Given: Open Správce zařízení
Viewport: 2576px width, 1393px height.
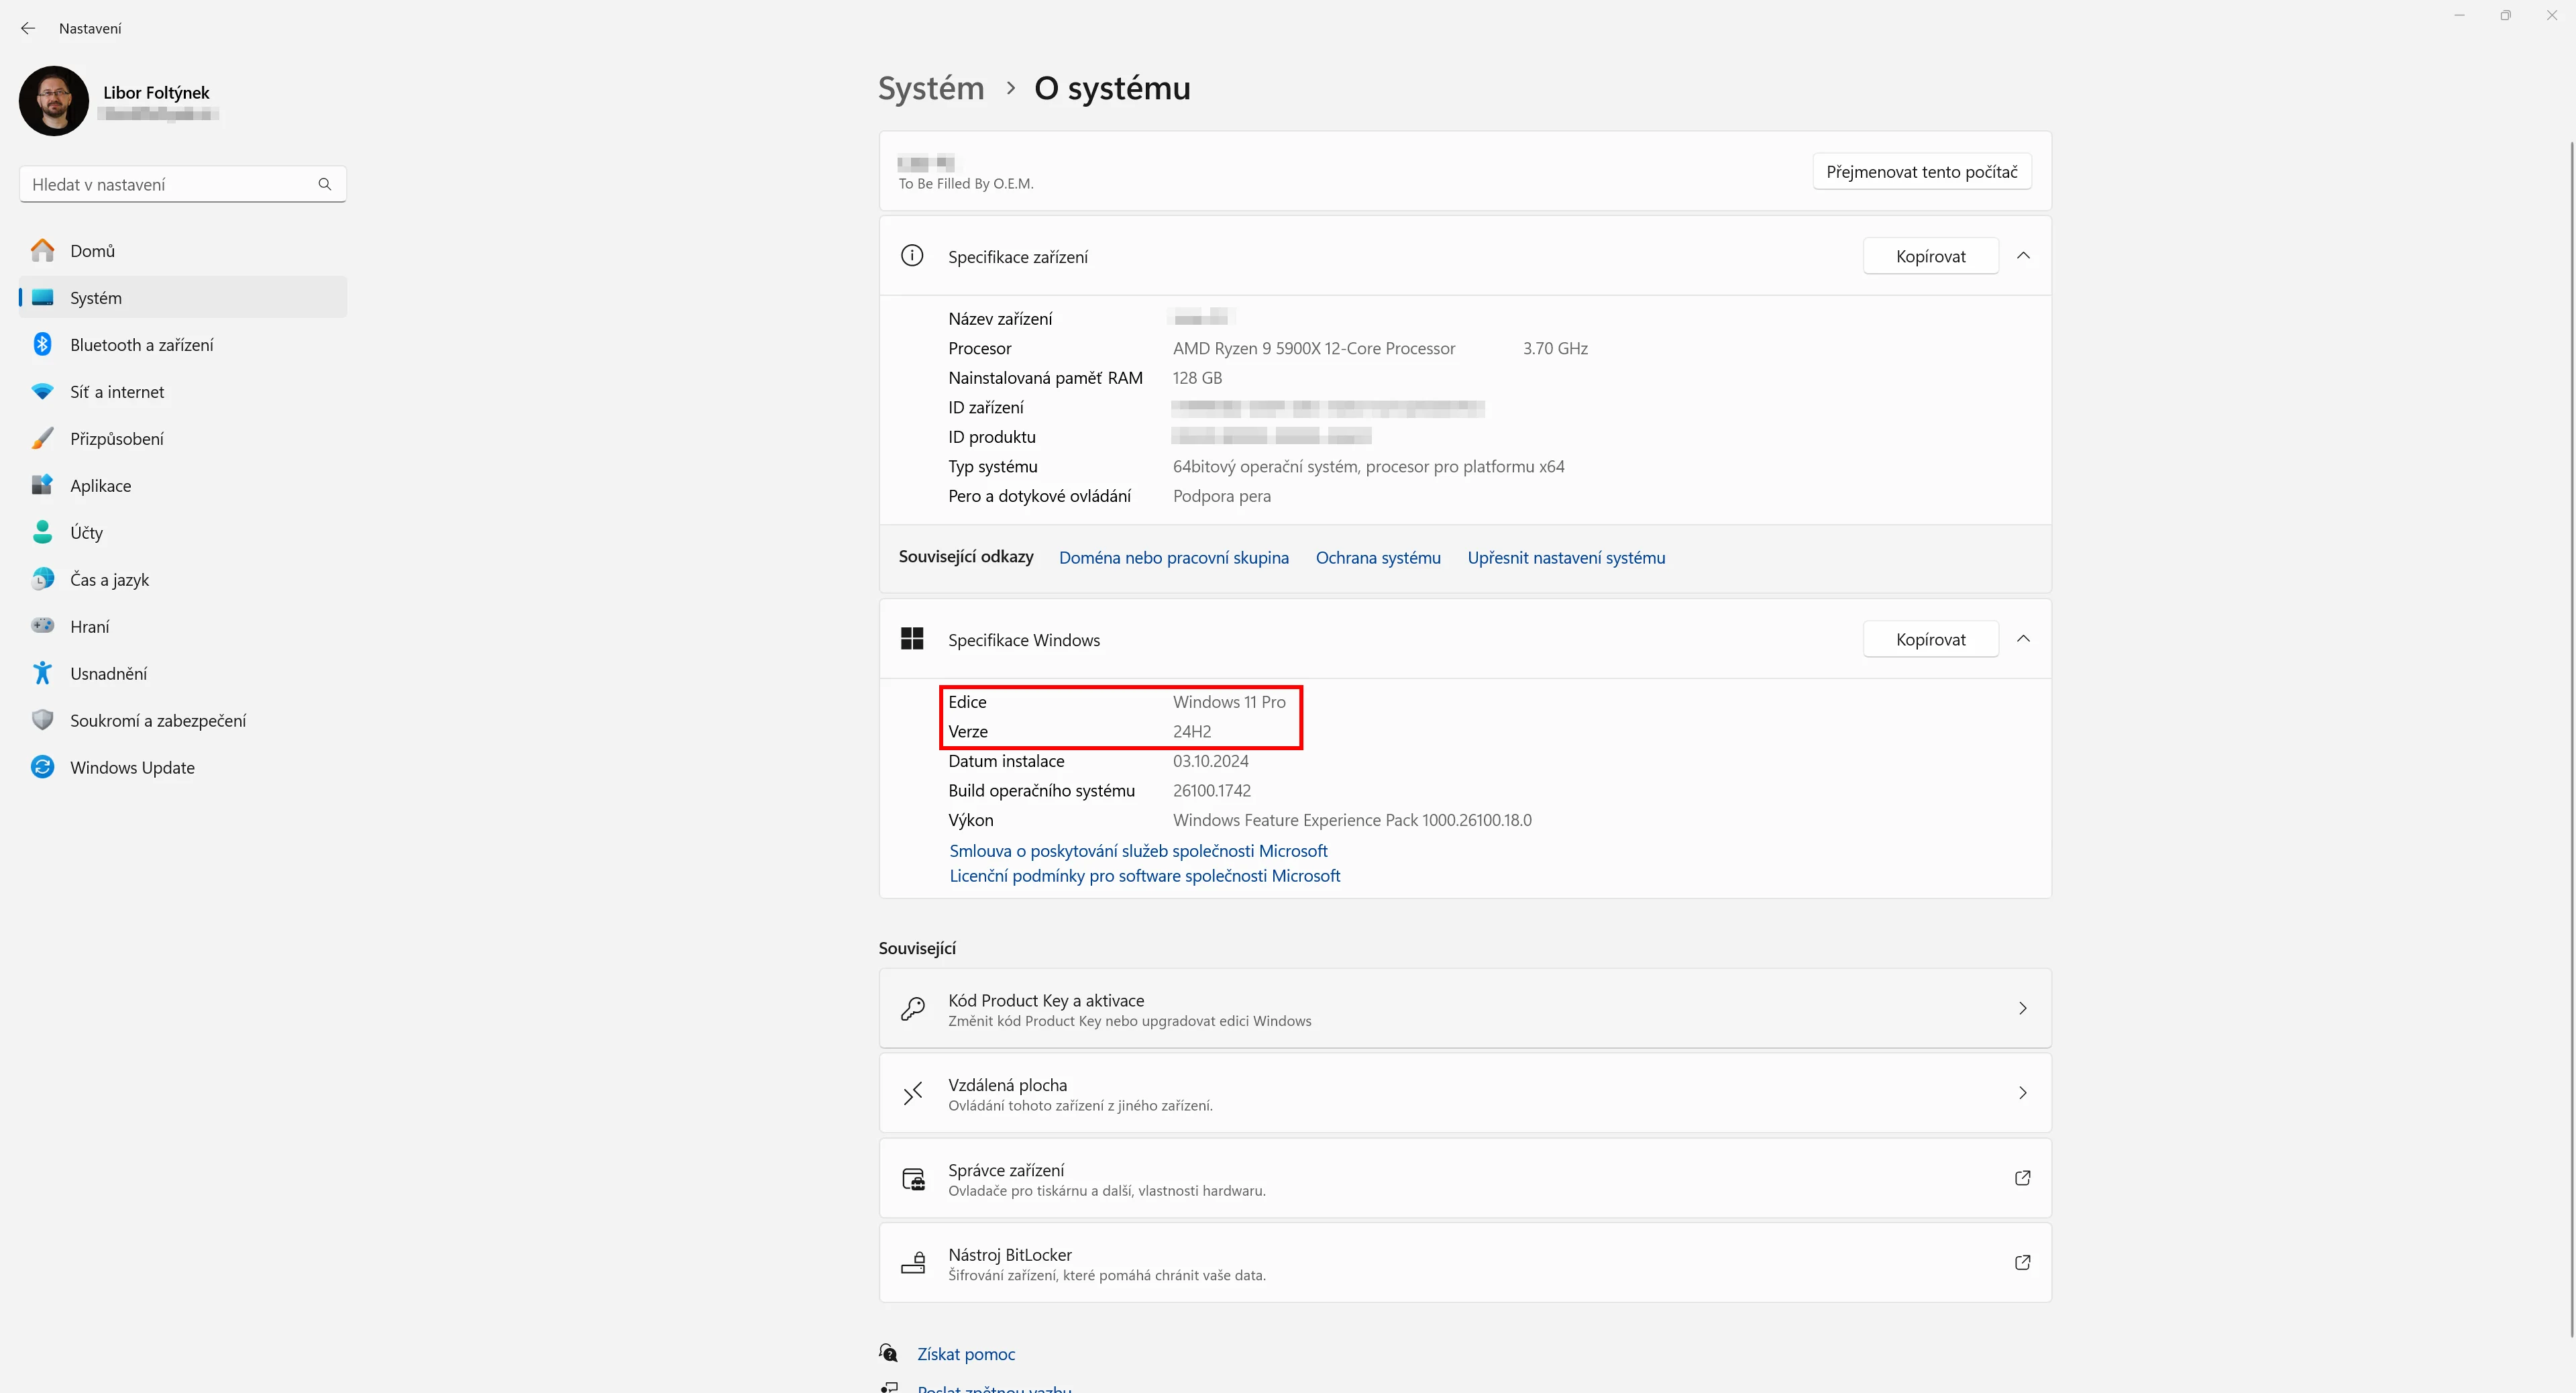Looking at the screenshot, I should pos(1465,1178).
